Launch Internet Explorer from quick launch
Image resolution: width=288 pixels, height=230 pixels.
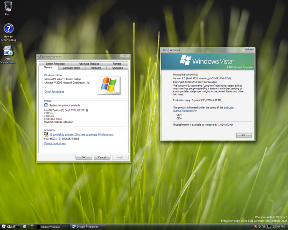click(x=25, y=227)
